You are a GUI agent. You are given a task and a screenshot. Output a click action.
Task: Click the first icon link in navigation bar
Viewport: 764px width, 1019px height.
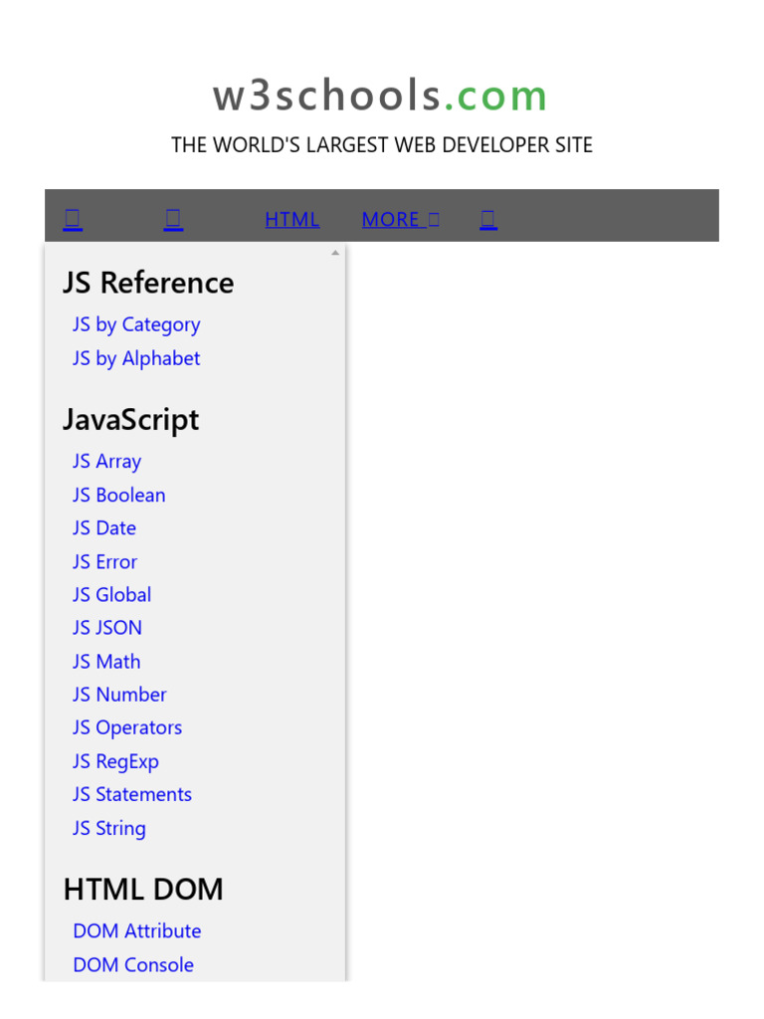(x=73, y=219)
